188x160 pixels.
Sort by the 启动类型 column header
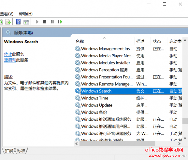point(176,41)
